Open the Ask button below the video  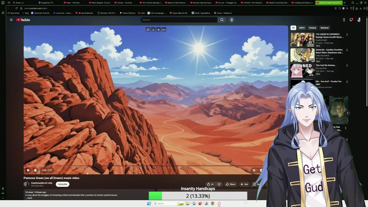point(244,184)
